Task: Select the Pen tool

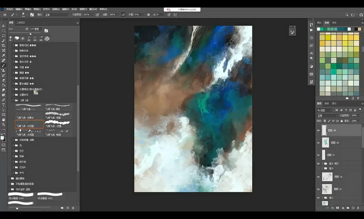Action: pyautogui.click(x=4, y=100)
